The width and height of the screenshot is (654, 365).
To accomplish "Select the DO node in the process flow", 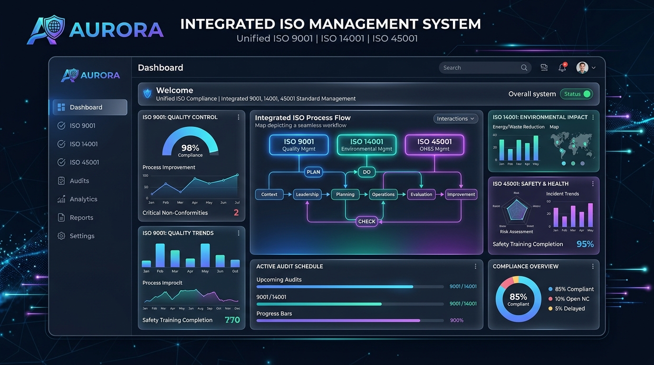I will click(x=366, y=172).
